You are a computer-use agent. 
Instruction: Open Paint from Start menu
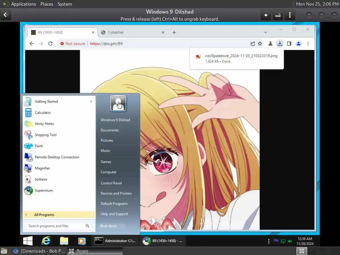58,146
